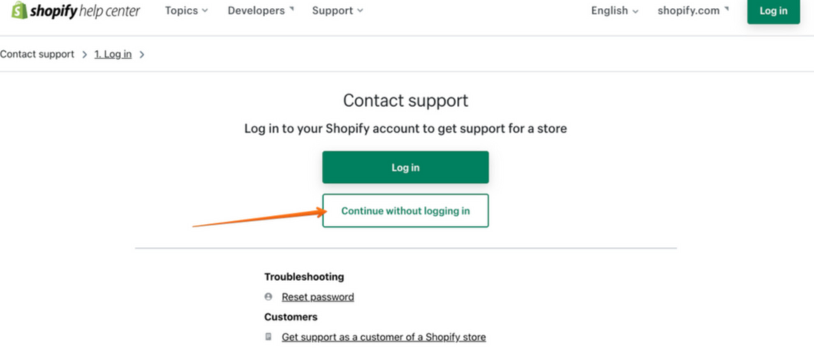Click the external arrow icon next to shopify.com
Screen dimensions: 814x363
[726, 9]
